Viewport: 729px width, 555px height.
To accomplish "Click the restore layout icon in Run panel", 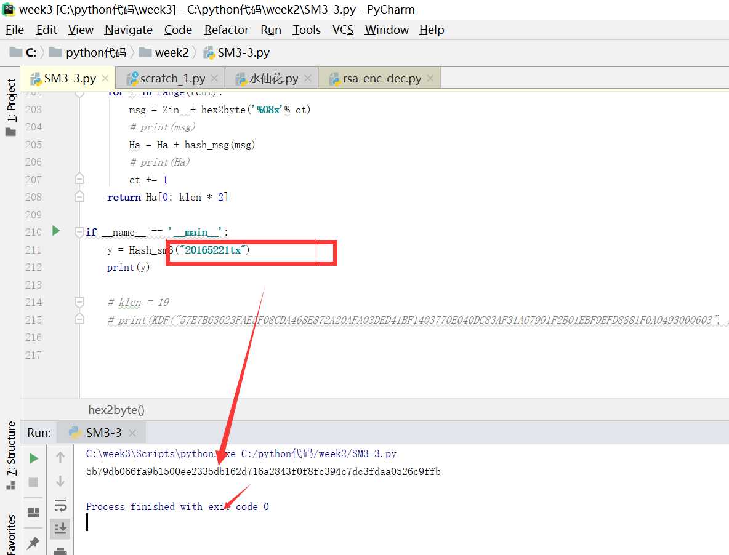I will [x=33, y=513].
